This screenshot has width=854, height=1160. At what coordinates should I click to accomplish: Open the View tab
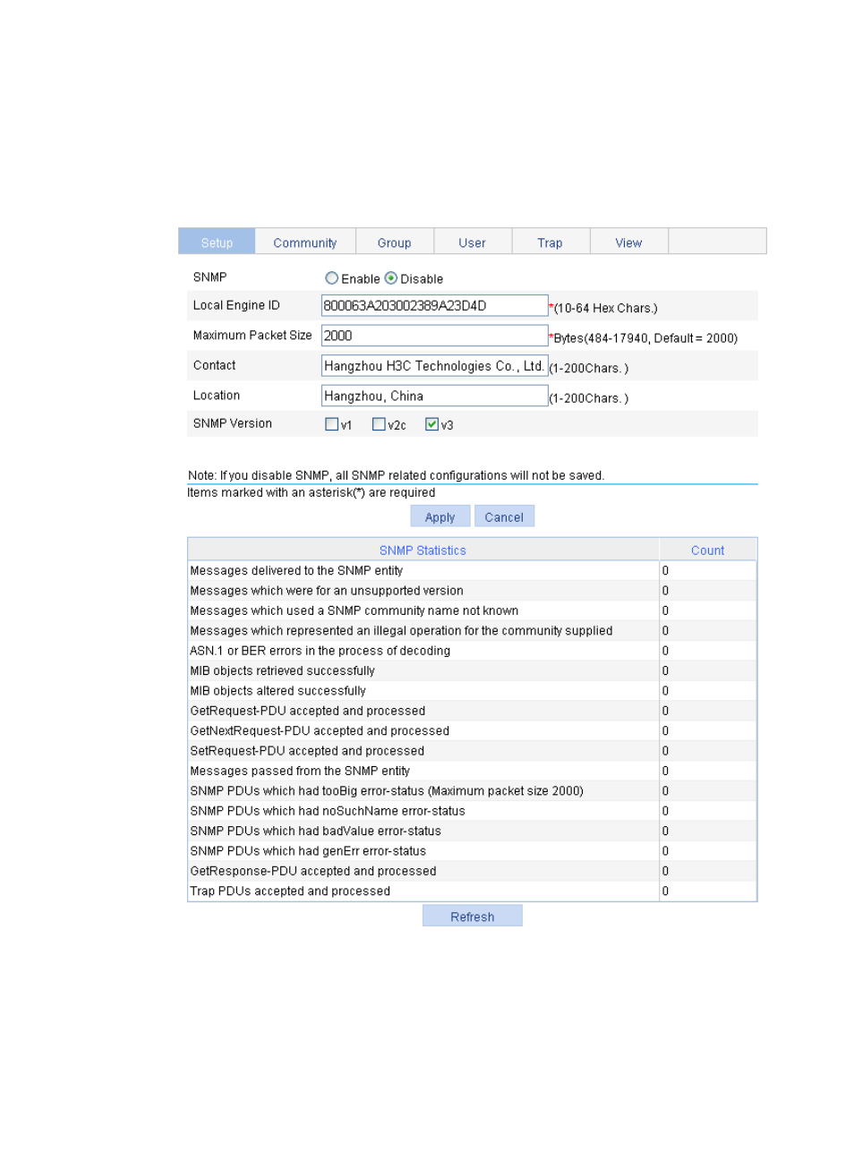[628, 243]
